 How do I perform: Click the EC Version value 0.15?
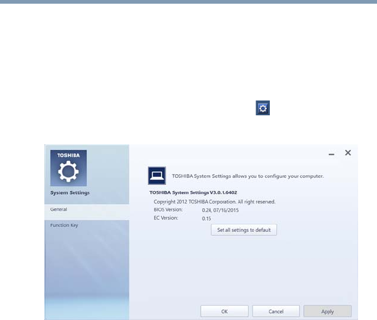tap(206, 218)
